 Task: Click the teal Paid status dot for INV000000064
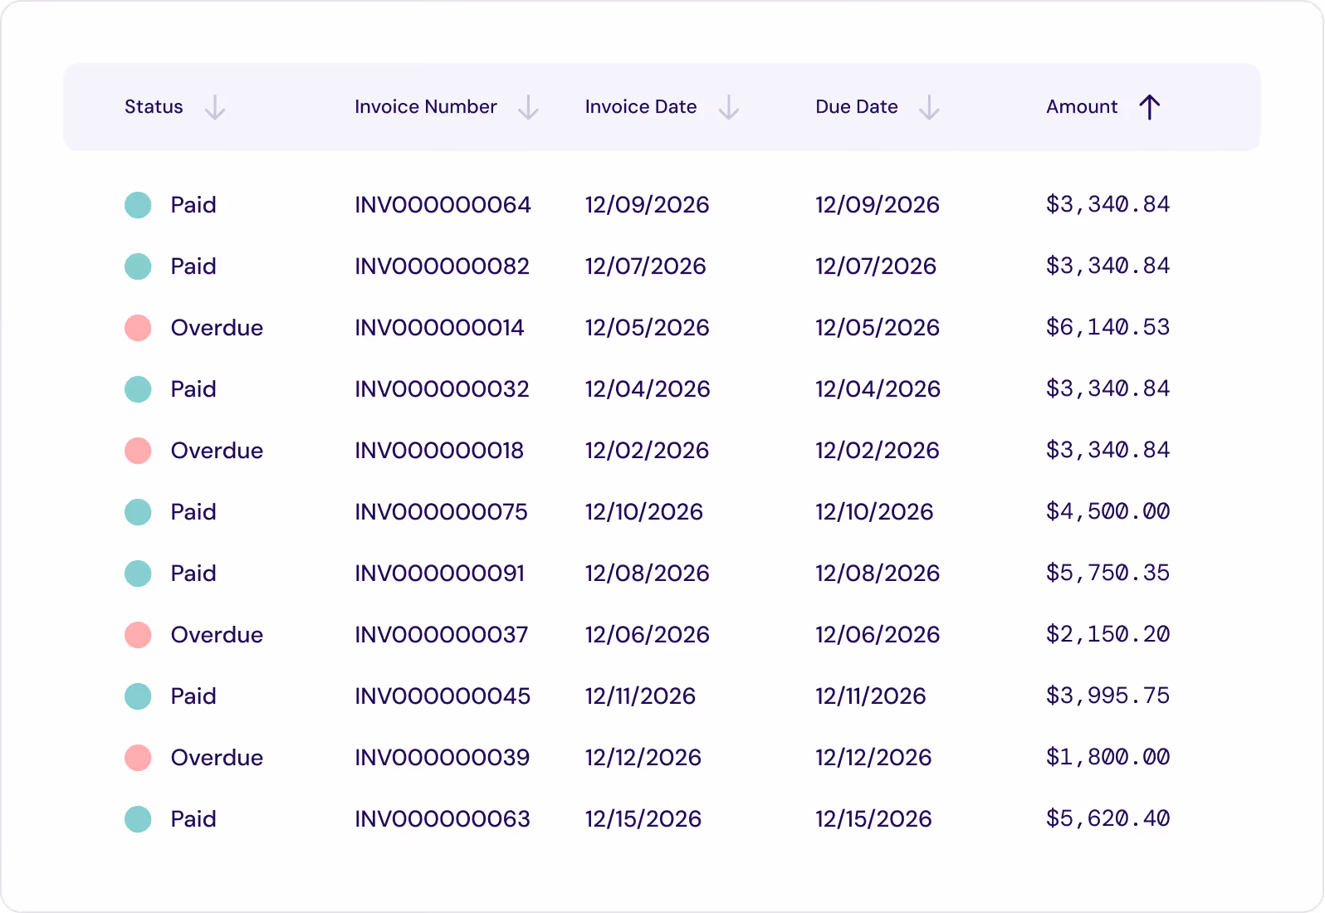(x=138, y=204)
